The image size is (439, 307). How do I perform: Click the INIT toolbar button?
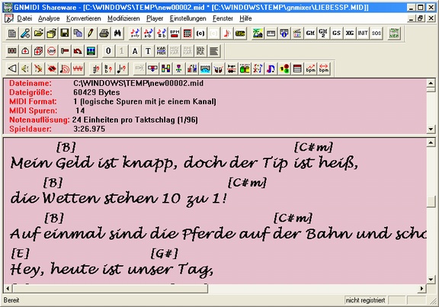tap(363, 34)
